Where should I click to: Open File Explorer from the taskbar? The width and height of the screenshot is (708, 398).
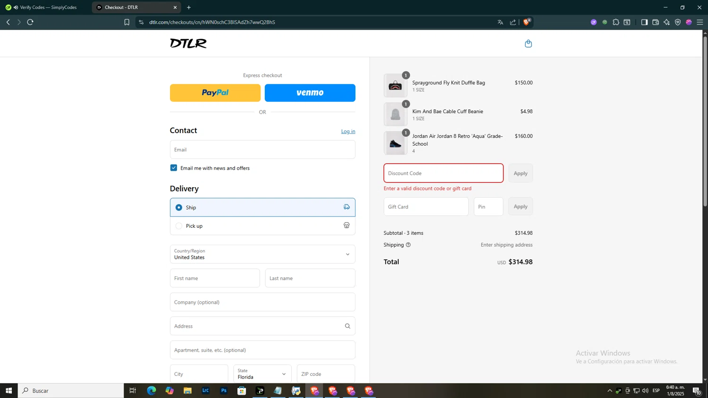tap(187, 390)
